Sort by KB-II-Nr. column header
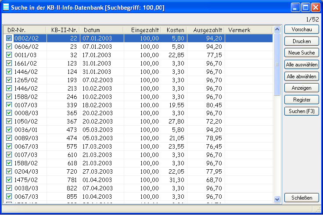 coord(63,30)
